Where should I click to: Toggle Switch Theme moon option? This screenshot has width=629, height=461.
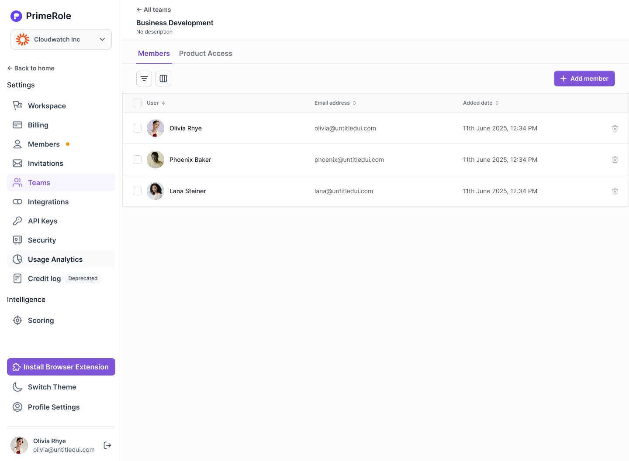(52, 387)
